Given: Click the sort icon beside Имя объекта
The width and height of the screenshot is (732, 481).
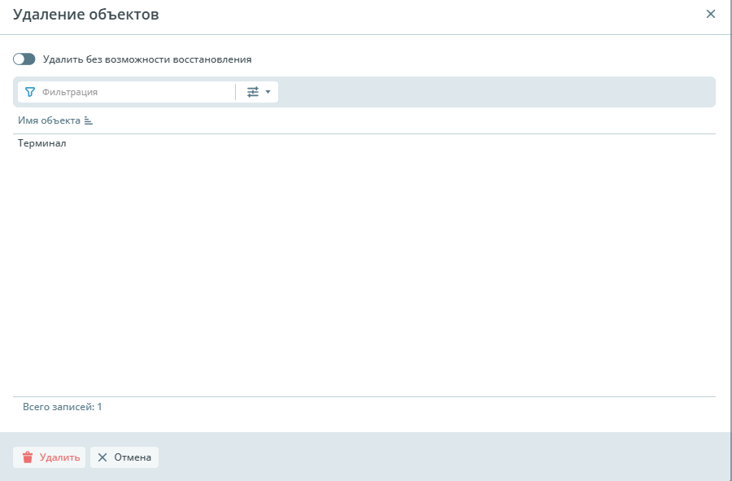Looking at the screenshot, I should point(89,121).
